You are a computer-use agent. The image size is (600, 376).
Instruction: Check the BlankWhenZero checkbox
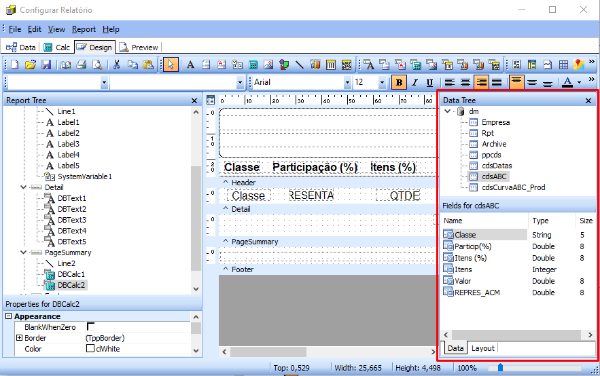(x=90, y=326)
